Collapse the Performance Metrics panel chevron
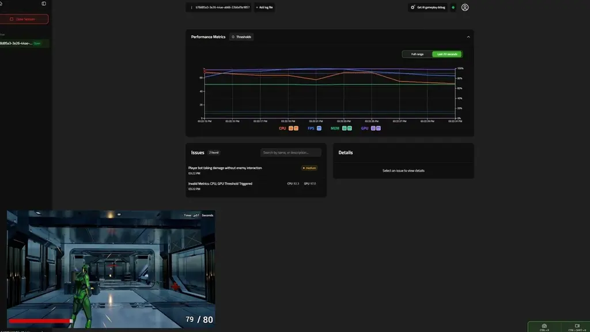This screenshot has width=590, height=332. point(468,36)
